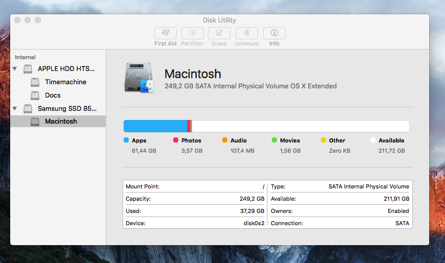This screenshot has width=445, height=263.
Task: Click the 1,56 GB Movies value
Action: (290, 151)
